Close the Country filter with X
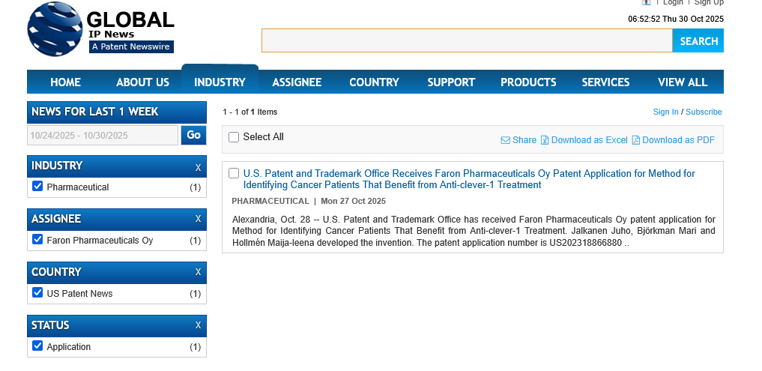Viewport: 762px width, 371px height. coord(198,272)
